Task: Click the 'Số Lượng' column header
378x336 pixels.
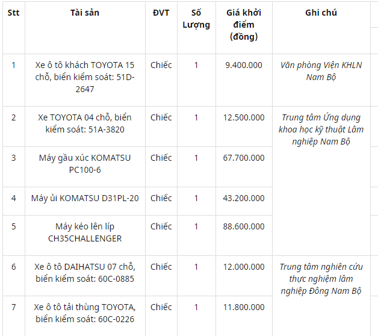Action: pyautogui.click(x=196, y=19)
